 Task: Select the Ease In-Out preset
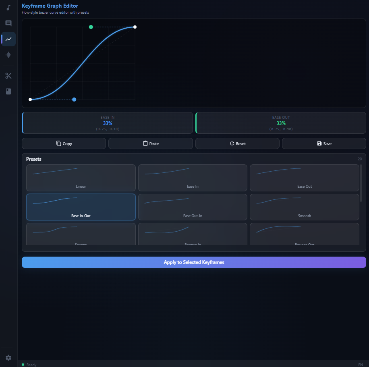click(81, 207)
